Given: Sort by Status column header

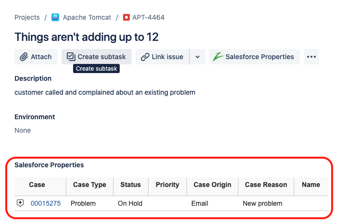Looking at the screenshot, I should [130, 185].
